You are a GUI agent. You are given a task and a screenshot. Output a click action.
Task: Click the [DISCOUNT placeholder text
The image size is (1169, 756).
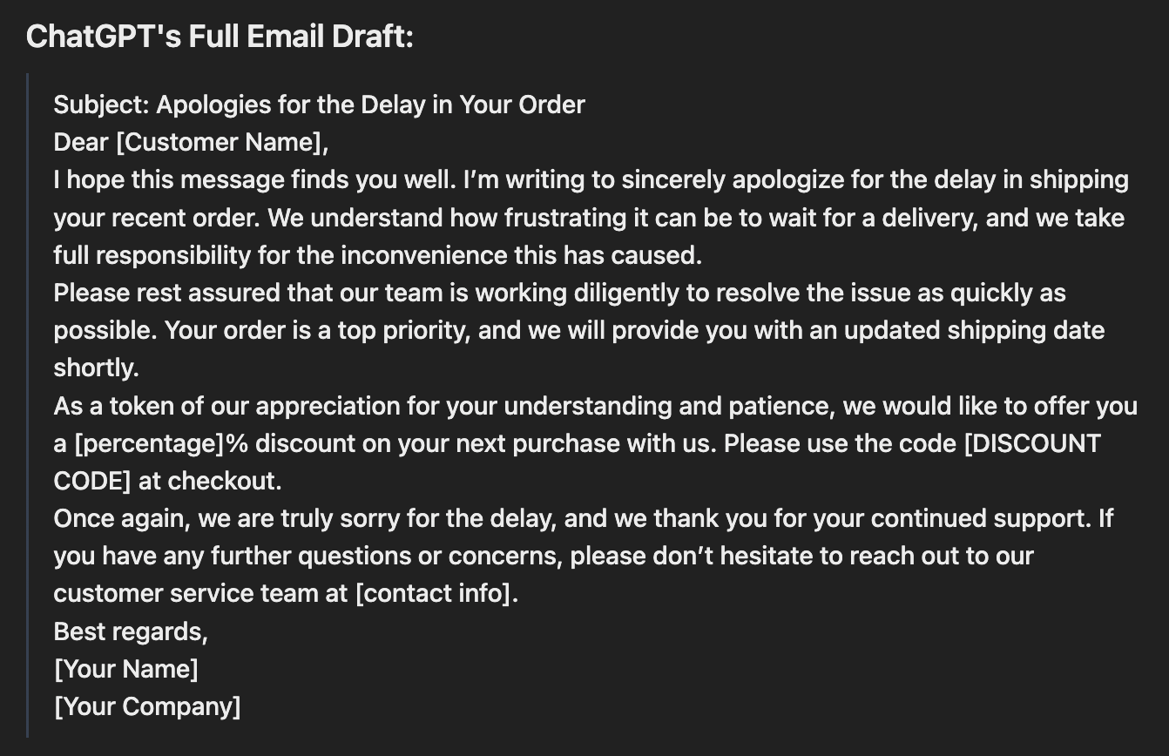[1032, 443]
